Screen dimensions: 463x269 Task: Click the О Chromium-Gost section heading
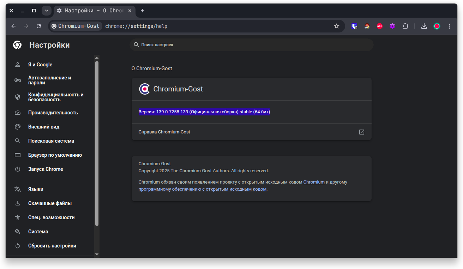152,68
